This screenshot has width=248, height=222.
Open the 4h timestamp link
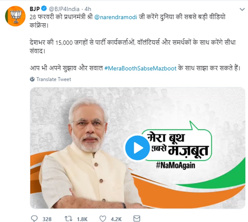(88, 9)
